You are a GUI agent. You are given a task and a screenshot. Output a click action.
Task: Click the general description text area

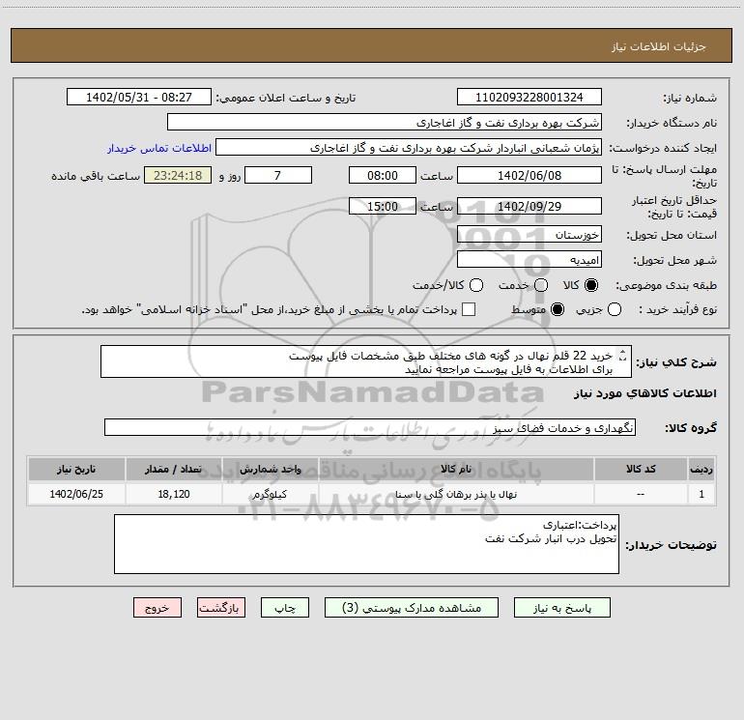coord(366,361)
